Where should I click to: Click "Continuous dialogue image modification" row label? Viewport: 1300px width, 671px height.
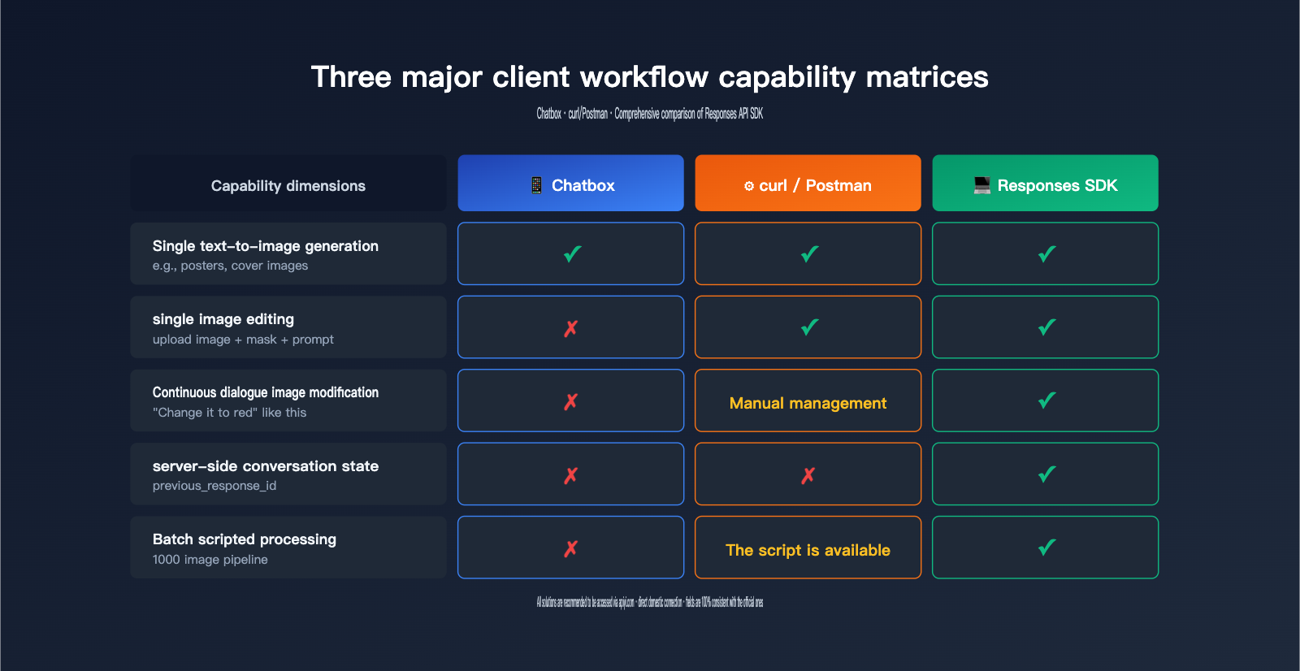266,393
